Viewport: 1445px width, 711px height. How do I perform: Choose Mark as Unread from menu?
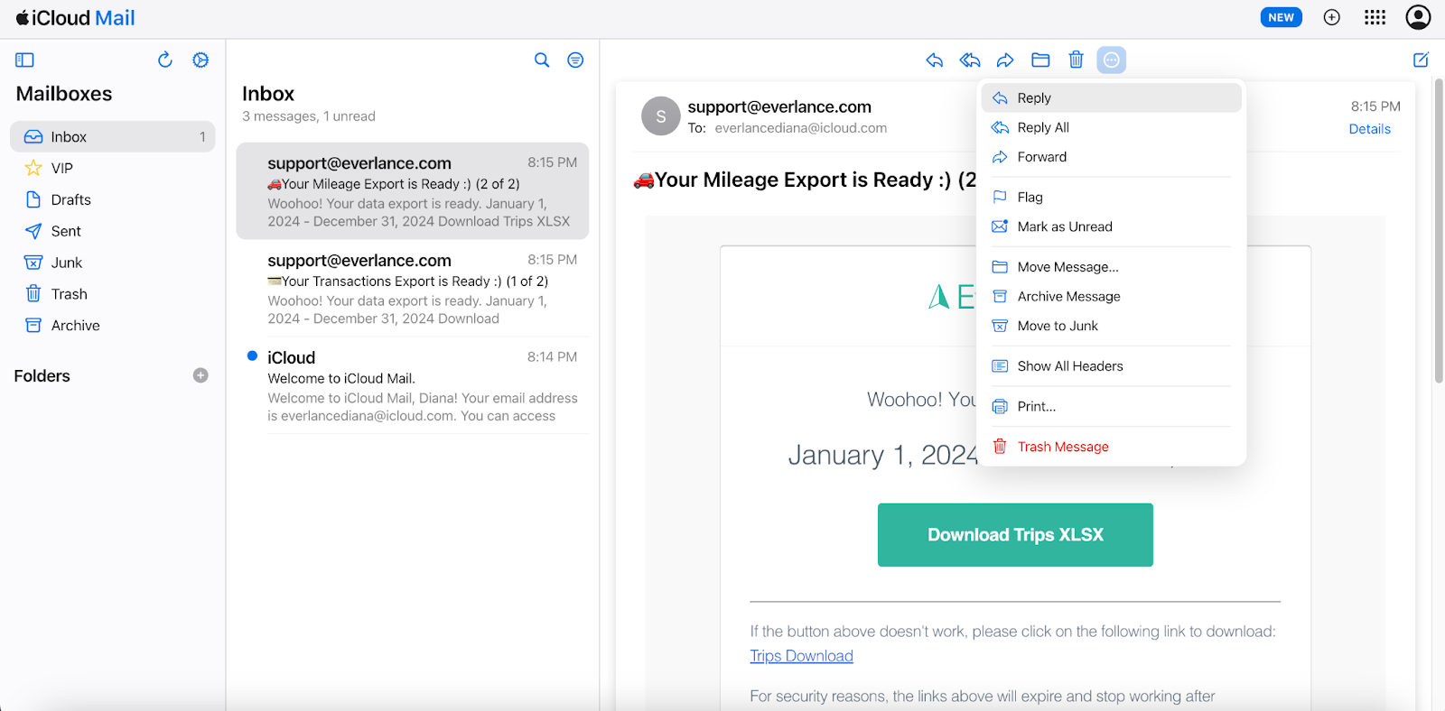coord(1064,226)
